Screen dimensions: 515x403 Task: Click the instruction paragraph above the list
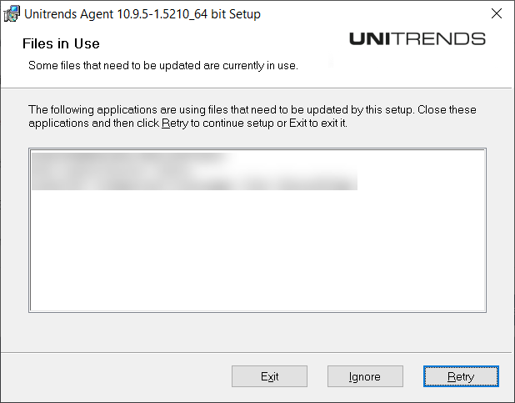click(x=252, y=116)
